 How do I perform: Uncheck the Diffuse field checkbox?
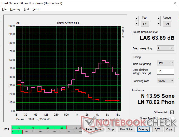[172, 112]
